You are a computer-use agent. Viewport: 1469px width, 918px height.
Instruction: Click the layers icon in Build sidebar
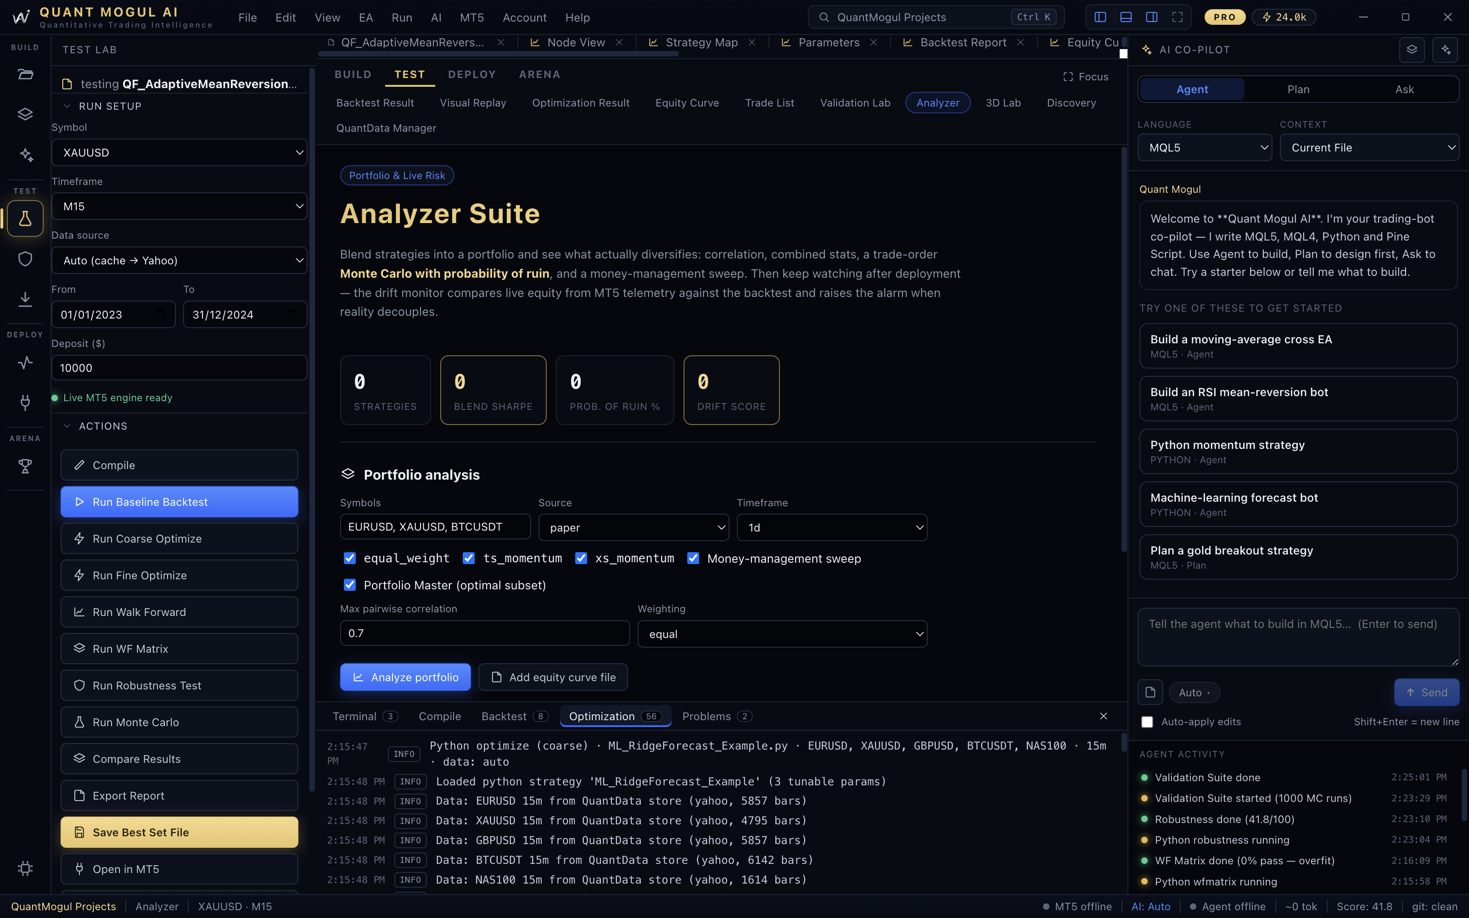[25, 114]
